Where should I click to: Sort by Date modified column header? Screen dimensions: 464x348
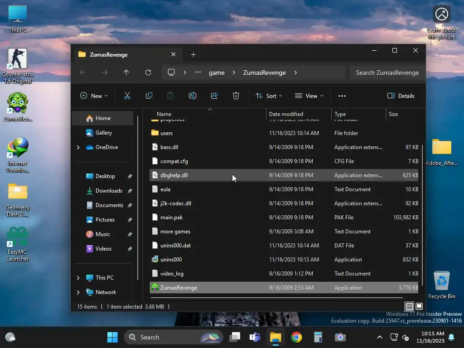(x=299, y=114)
